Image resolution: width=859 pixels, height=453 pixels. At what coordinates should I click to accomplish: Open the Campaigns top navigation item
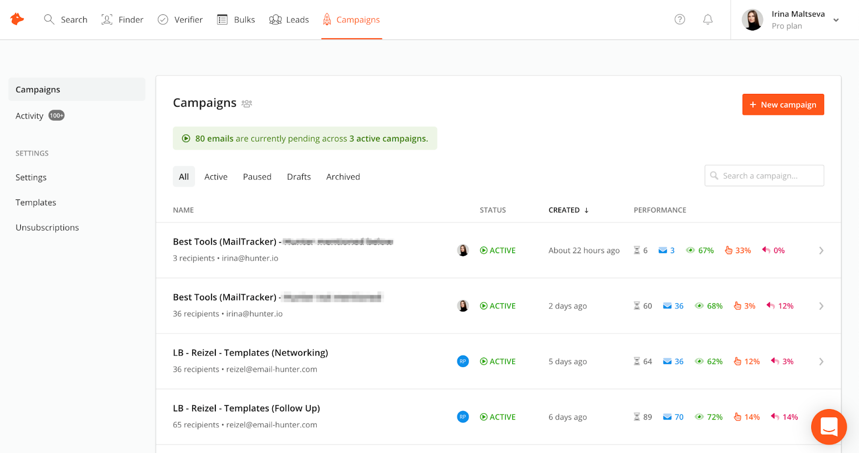click(351, 20)
